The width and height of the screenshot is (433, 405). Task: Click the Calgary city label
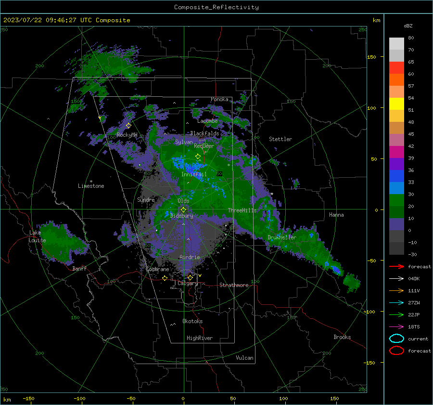coord(188,283)
